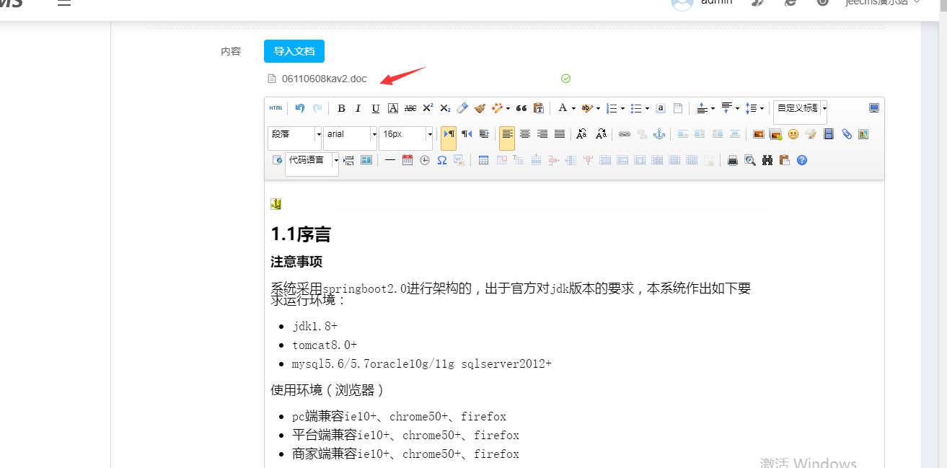
Task: Click the clear document page icon
Action: [677, 108]
